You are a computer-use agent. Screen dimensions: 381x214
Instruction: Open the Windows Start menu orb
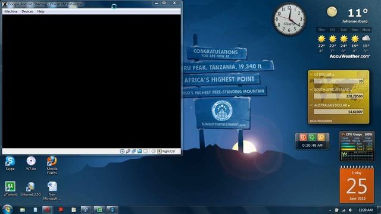pos(7,209)
